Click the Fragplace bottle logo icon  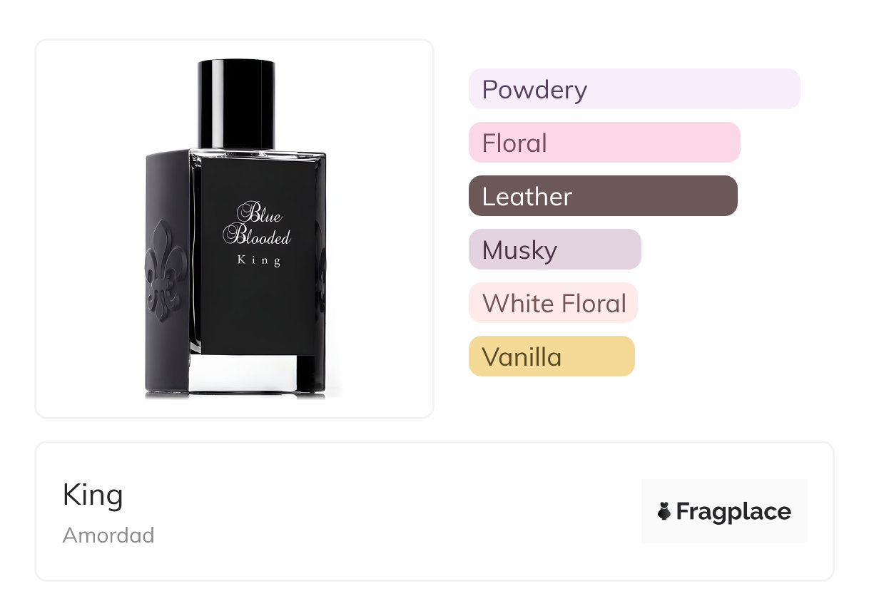tap(664, 511)
